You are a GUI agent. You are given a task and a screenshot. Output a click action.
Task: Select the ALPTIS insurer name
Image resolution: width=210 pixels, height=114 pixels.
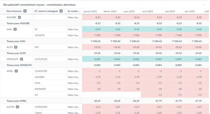tap(10, 107)
